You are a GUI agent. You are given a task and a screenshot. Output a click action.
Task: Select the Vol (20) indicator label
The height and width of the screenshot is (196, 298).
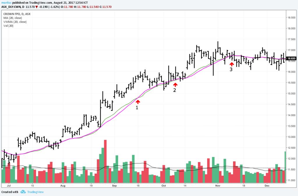pyautogui.click(x=8, y=26)
